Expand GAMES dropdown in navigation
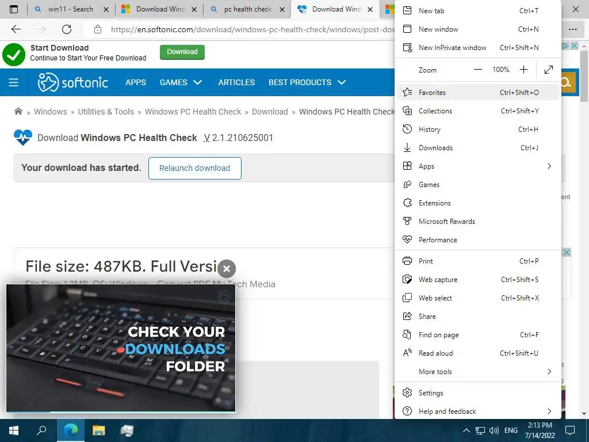The height and width of the screenshot is (442, 589). click(x=181, y=82)
